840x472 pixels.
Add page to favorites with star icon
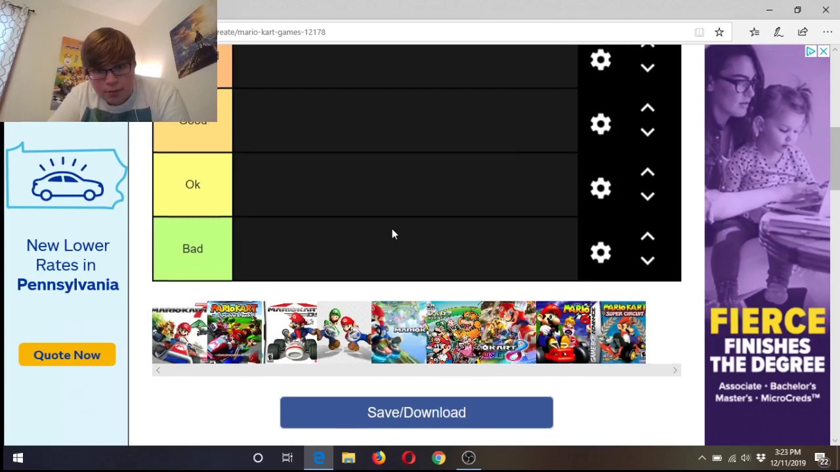pyautogui.click(x=719, y=31)
